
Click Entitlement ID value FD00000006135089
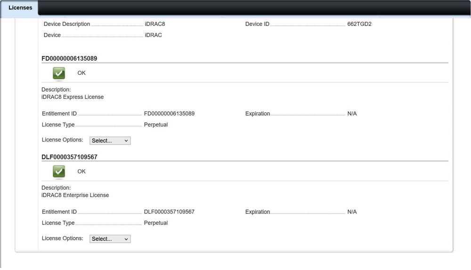pyautogui.click(x=169, y=114)
